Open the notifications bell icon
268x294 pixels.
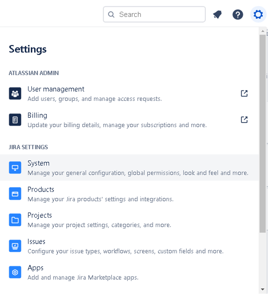pos(217,14)
